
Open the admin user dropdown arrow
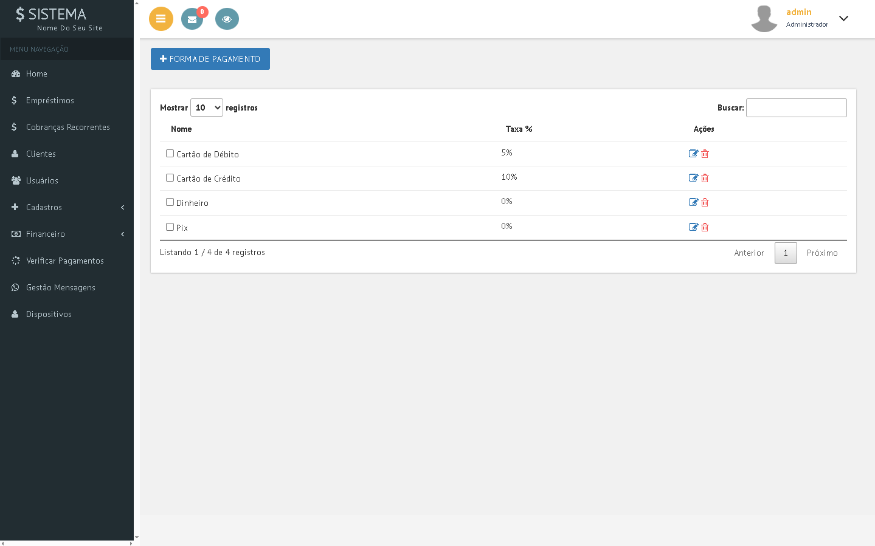[843, 18]
